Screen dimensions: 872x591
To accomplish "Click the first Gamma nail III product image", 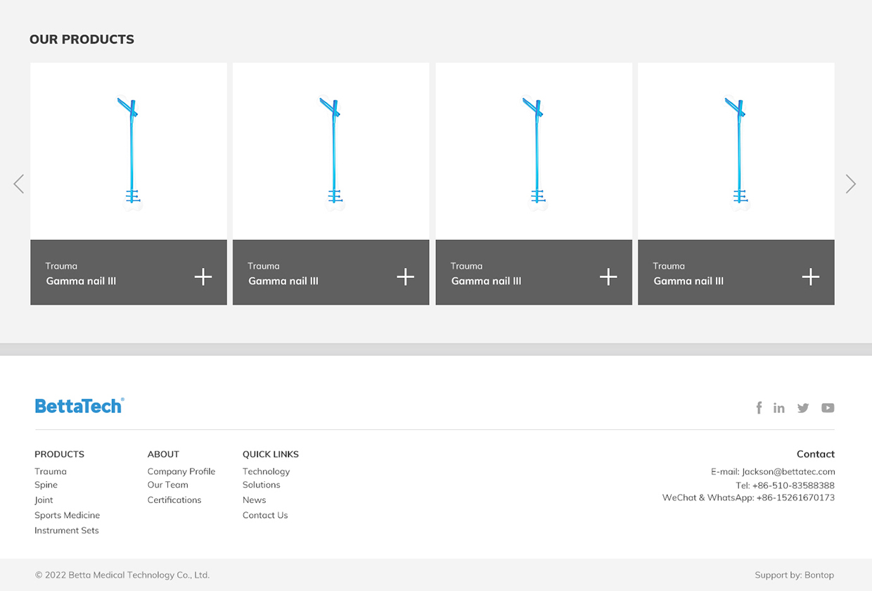I will pos(129,151).
